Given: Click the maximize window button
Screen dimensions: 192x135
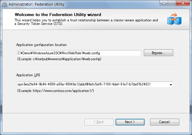Looking at the screenshot, I should 172,3.
